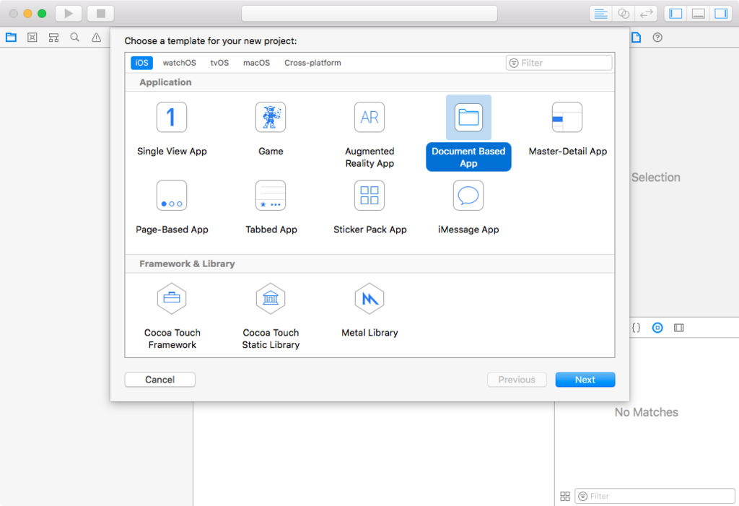Open the File inspector icon
739x506 pixels.
click(x=637, y=38)
